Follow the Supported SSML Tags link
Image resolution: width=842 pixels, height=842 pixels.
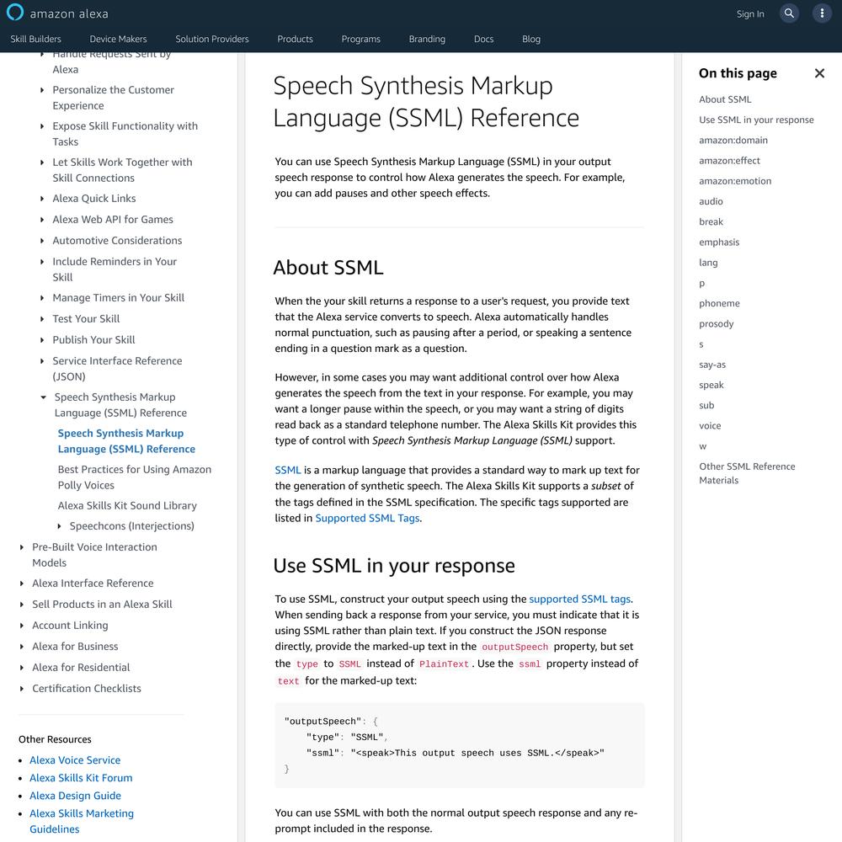[367, 518]
